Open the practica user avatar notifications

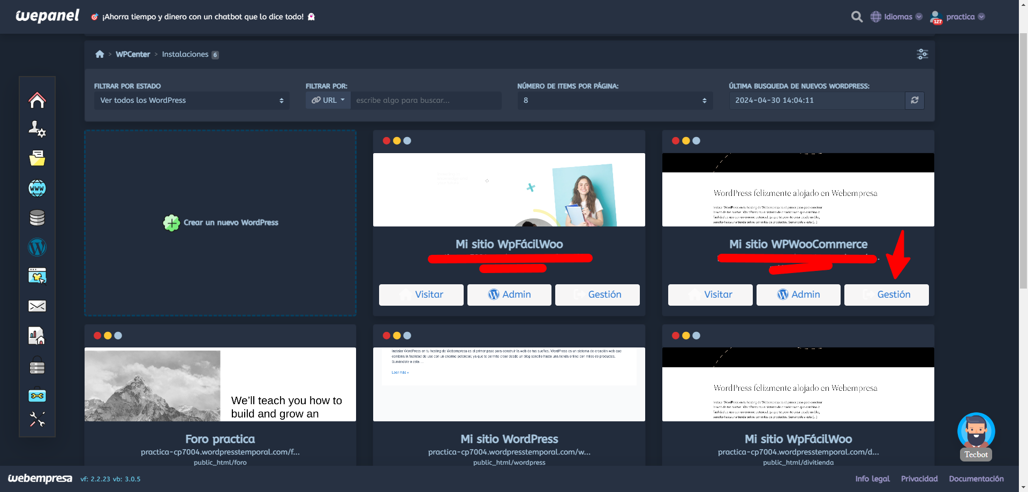[x=936, y=18]
